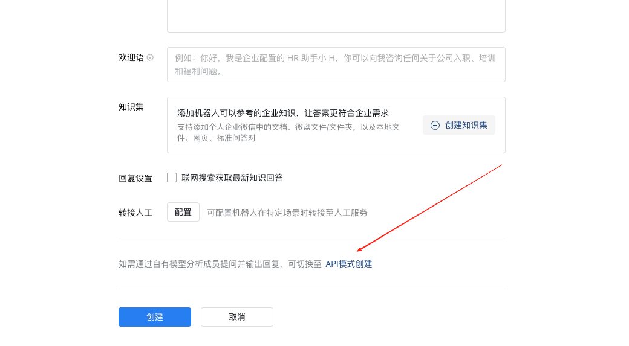Click the 支持添加个人企业微信中的文档 description text

click(288, 132)
